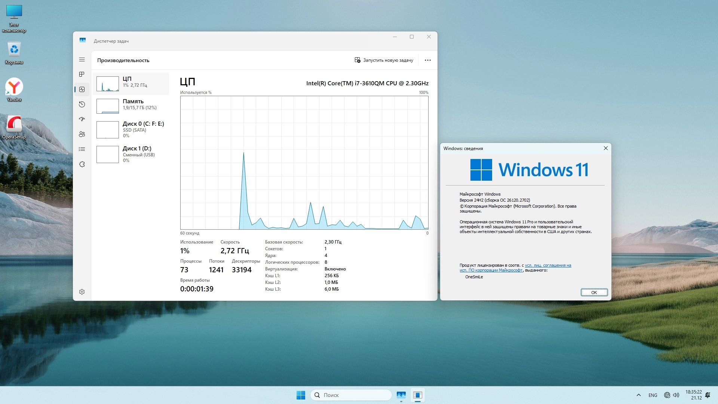The height and width of the screenshot is (404, 718).
Task: Select Disk 0 (C: F: E:) item
Action: [x=131, y=129]
